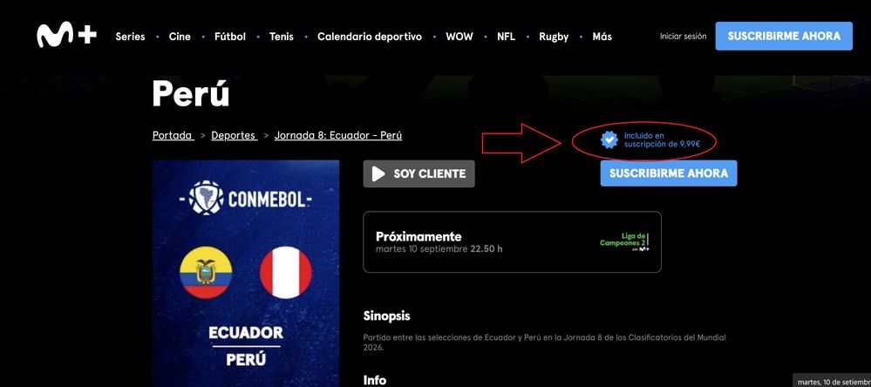Screen dimensions: 871x387
Task: Follow the Portada breadcrumb link
Action: (174, 135)
